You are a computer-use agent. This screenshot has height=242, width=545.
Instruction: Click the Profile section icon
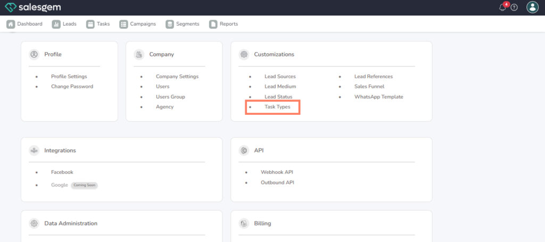click(x=34, y=54)
